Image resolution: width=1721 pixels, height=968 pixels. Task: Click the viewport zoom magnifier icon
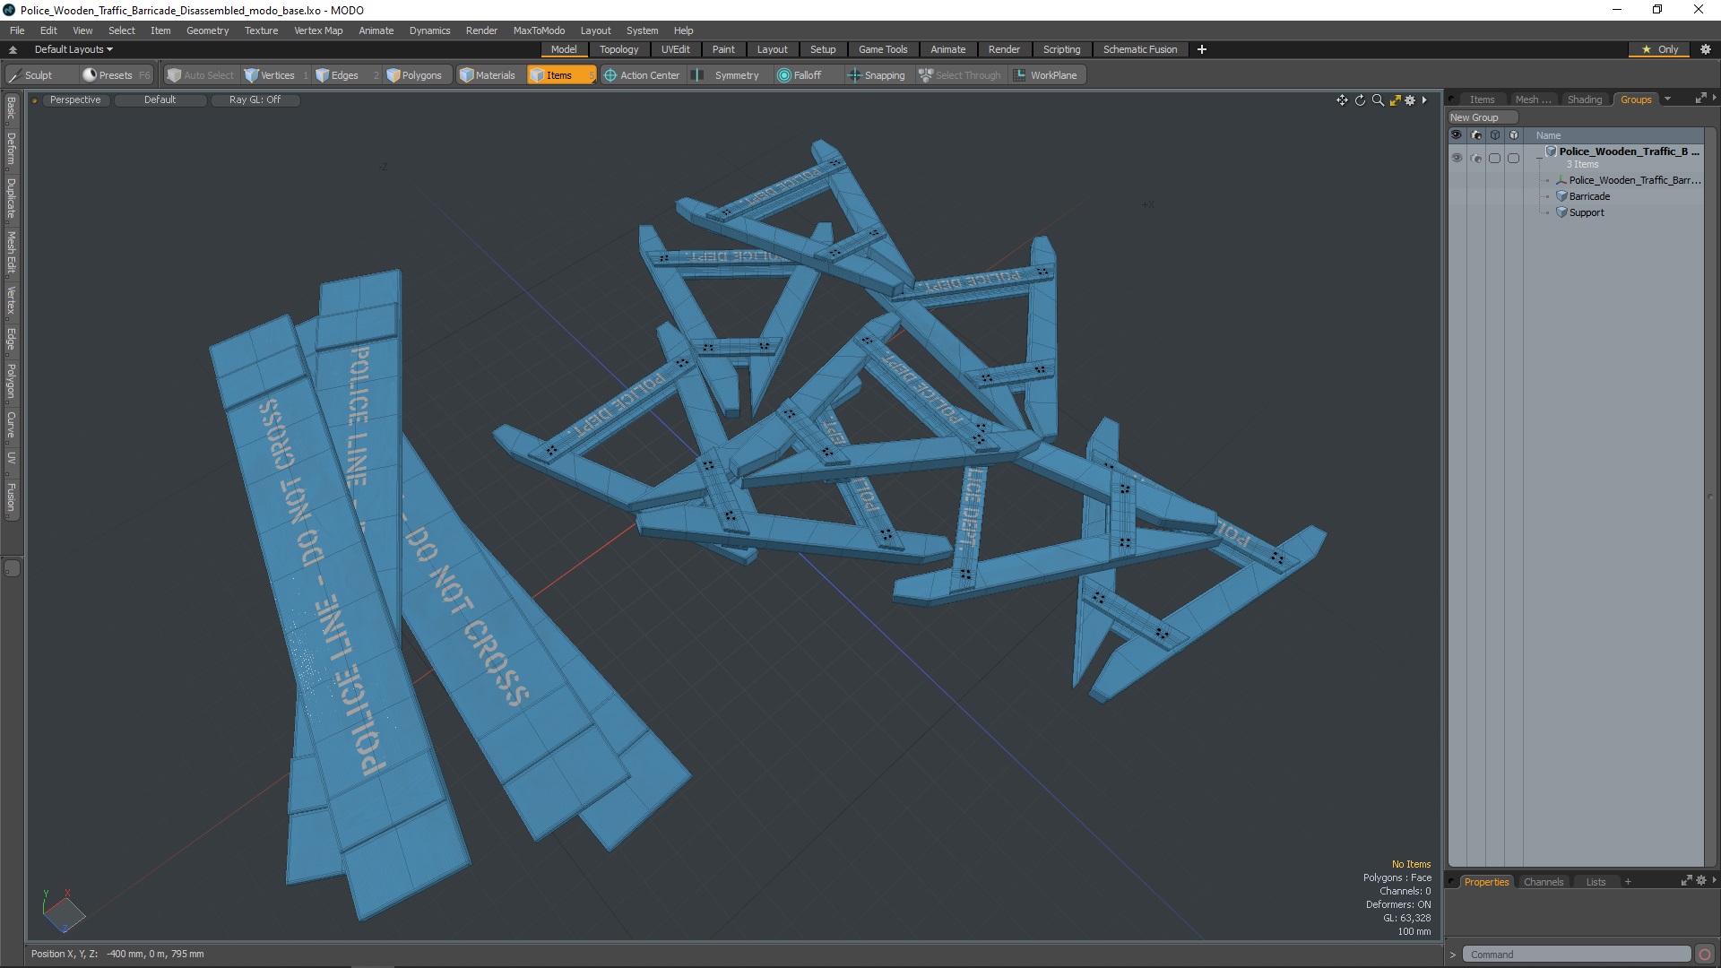point(1378,100)
